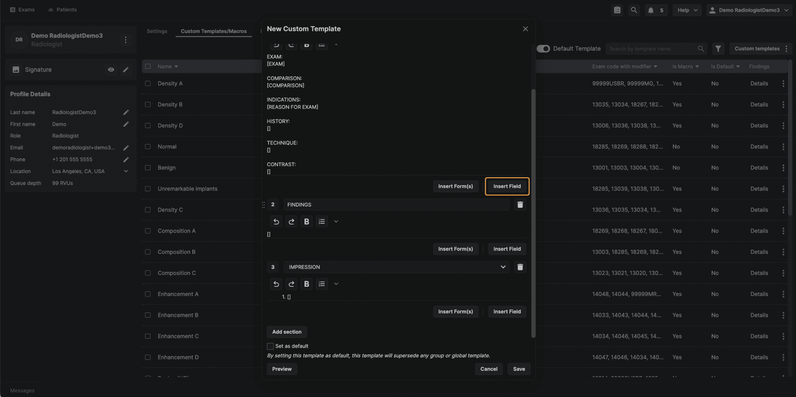Check the Composition A row checkbox
This screenshot has height=397, width=796.
[x=148, y=231]
